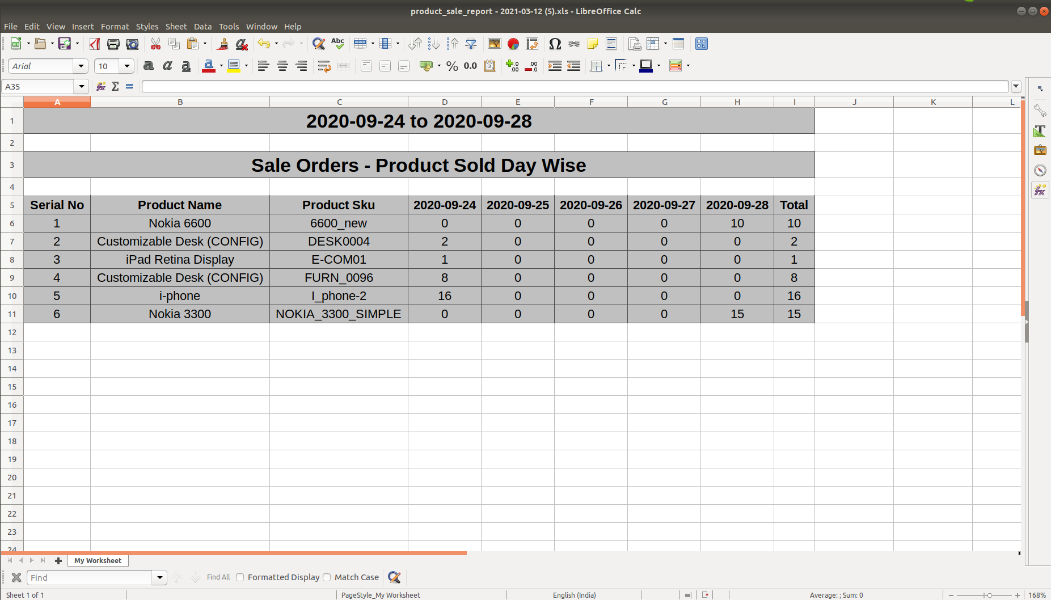Close the Find toolbar with the X button
The image size is (1051, 600).
[16, 577]
